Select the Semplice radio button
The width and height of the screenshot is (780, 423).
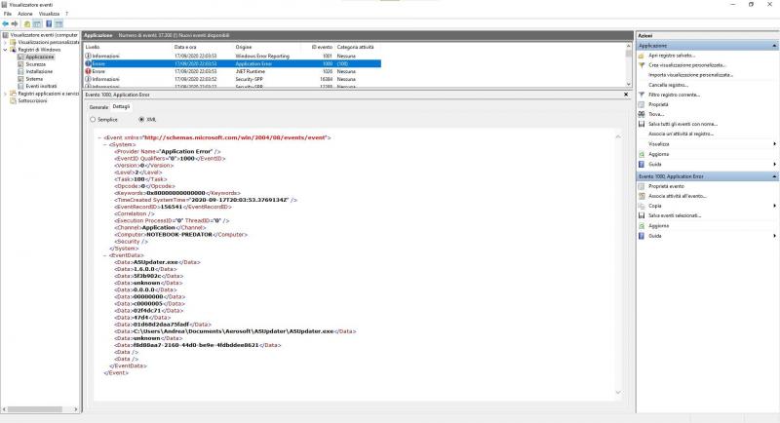93,120
